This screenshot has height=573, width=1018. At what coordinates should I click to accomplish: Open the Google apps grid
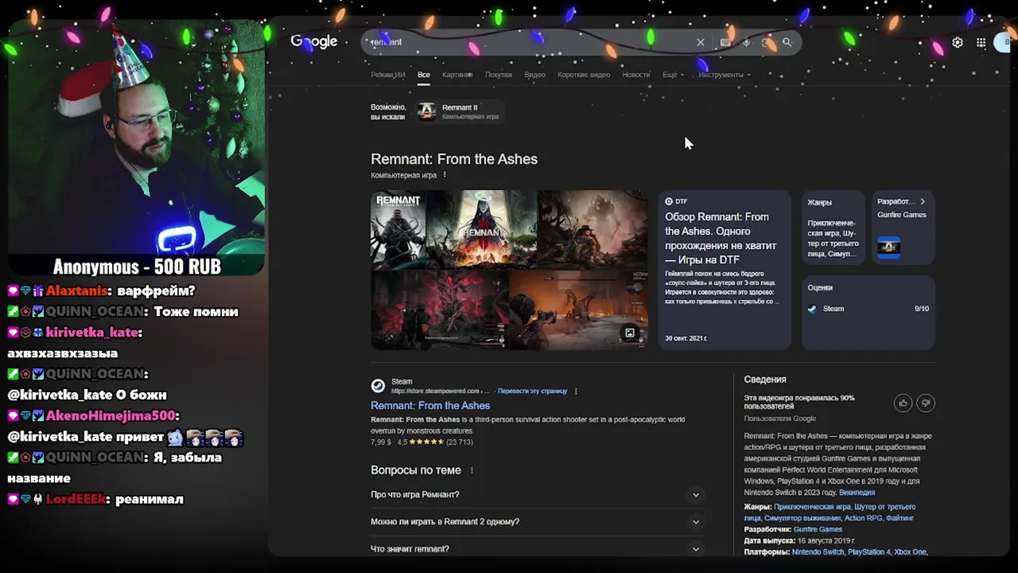(x=981, y=43)
